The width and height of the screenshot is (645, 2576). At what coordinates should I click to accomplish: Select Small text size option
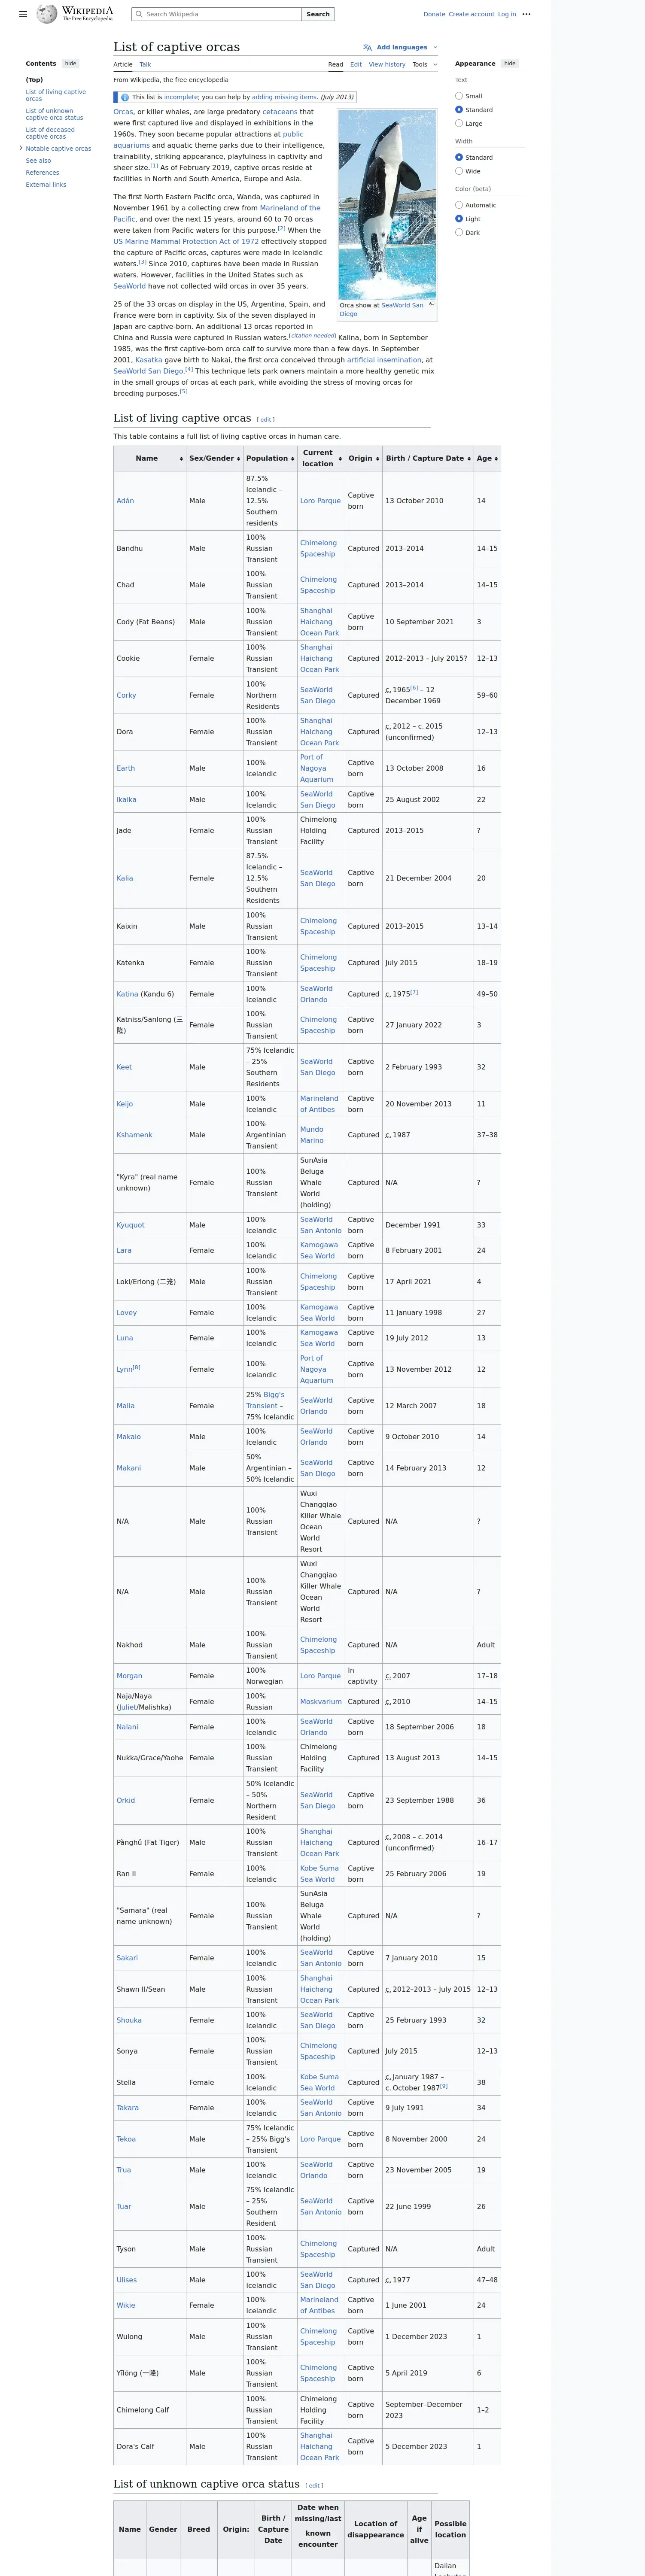[459, 96]
